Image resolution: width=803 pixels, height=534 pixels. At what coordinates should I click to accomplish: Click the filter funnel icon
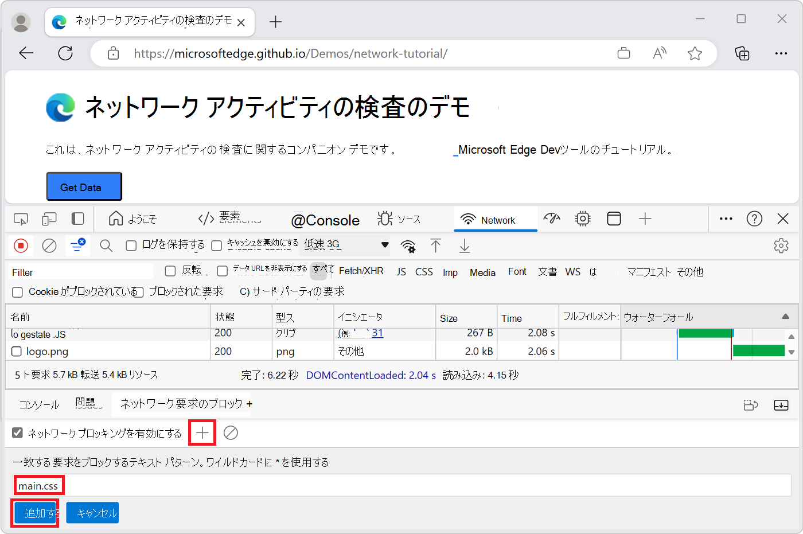coord(77,245)
